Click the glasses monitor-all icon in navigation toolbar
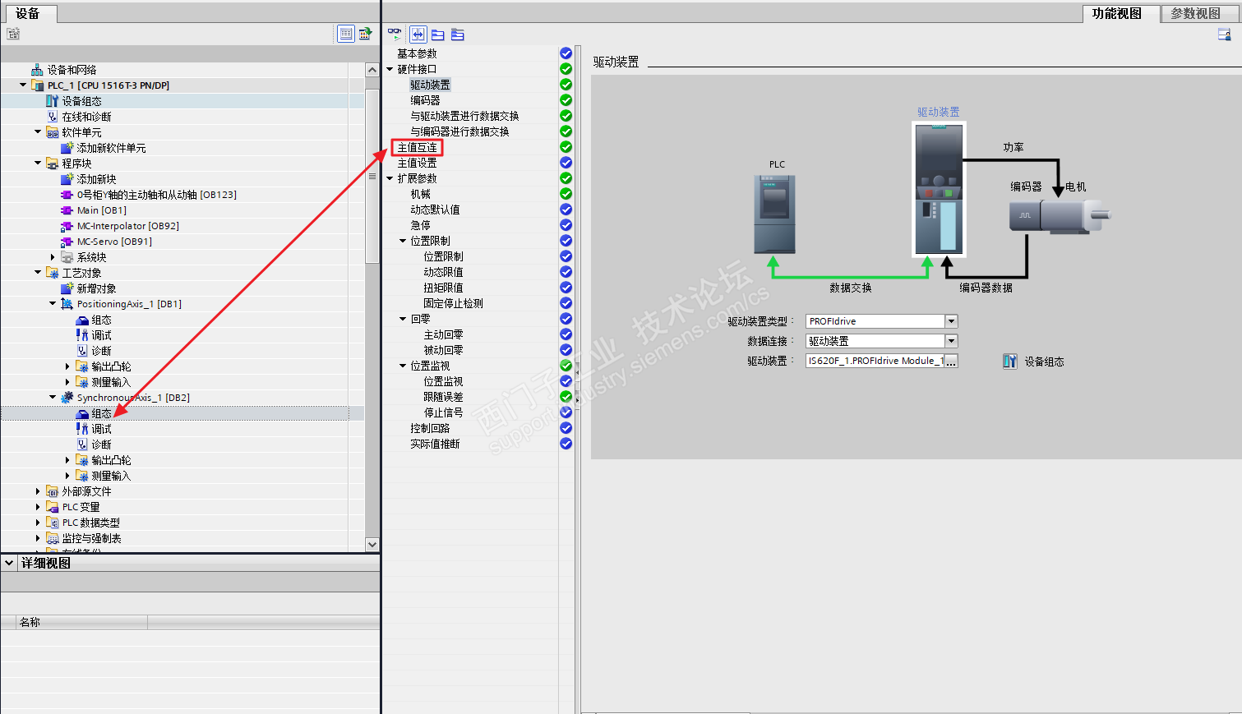 (395, 35)
